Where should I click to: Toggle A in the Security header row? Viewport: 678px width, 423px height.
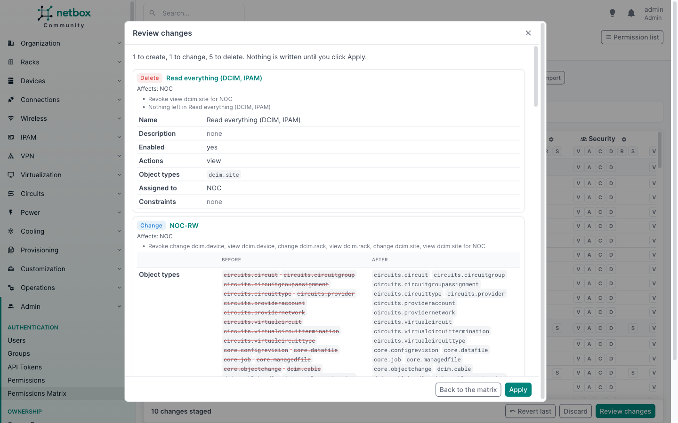tap(589, 151)
